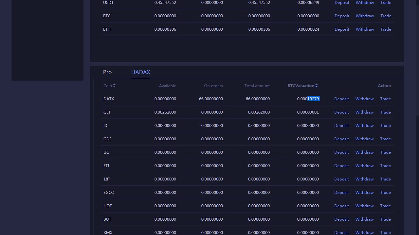Open Deposit for USDT
The width and height of the screenshot is (419, 235).
pyautogui.click(x=342, y=3)
